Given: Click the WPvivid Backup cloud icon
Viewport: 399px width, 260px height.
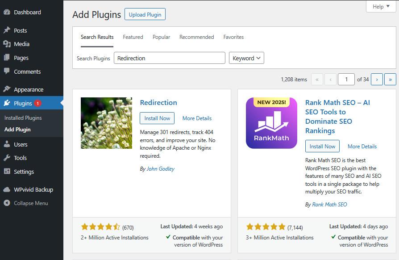Looking at the screenshot, I should [7, 189].
